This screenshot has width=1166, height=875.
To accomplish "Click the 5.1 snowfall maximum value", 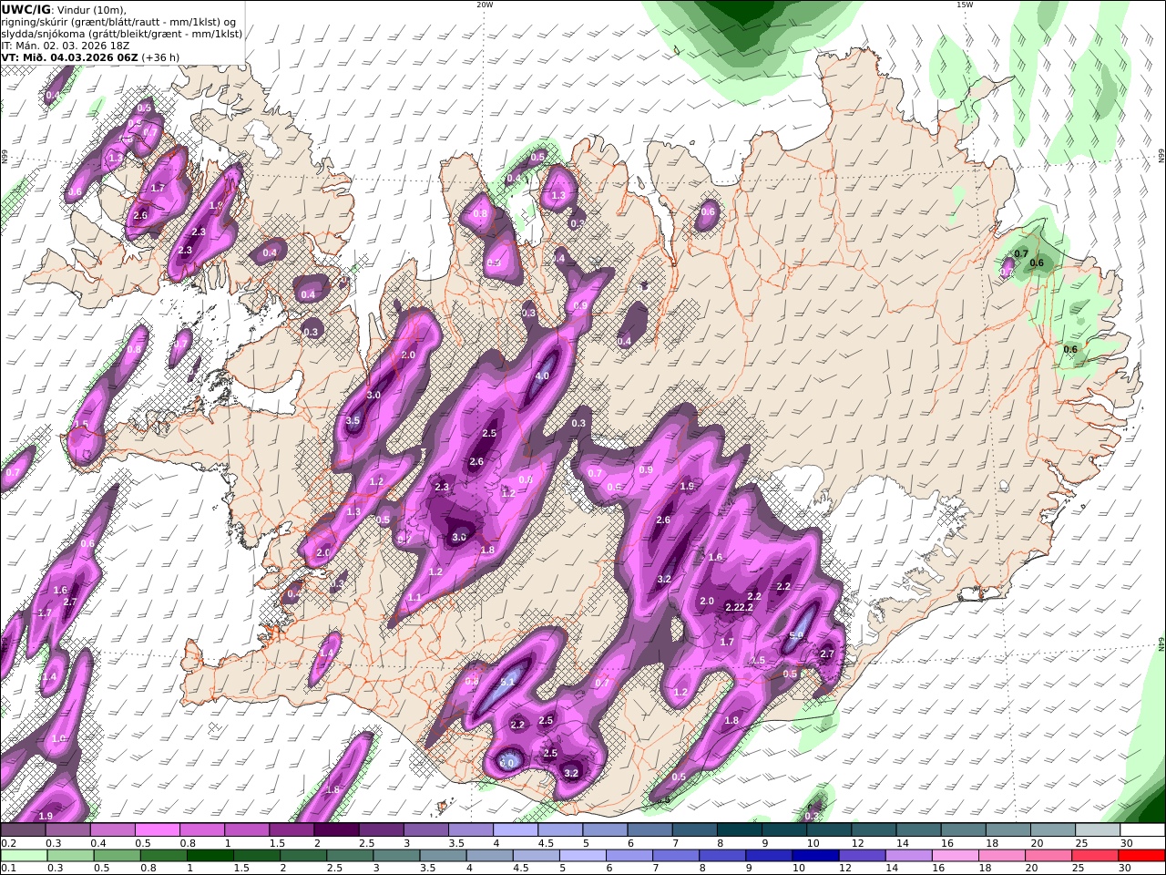I will coord(508,682).
